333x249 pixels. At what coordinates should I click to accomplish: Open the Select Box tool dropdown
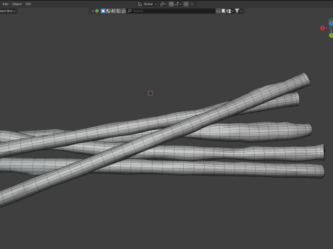click(x=8, y=11)
